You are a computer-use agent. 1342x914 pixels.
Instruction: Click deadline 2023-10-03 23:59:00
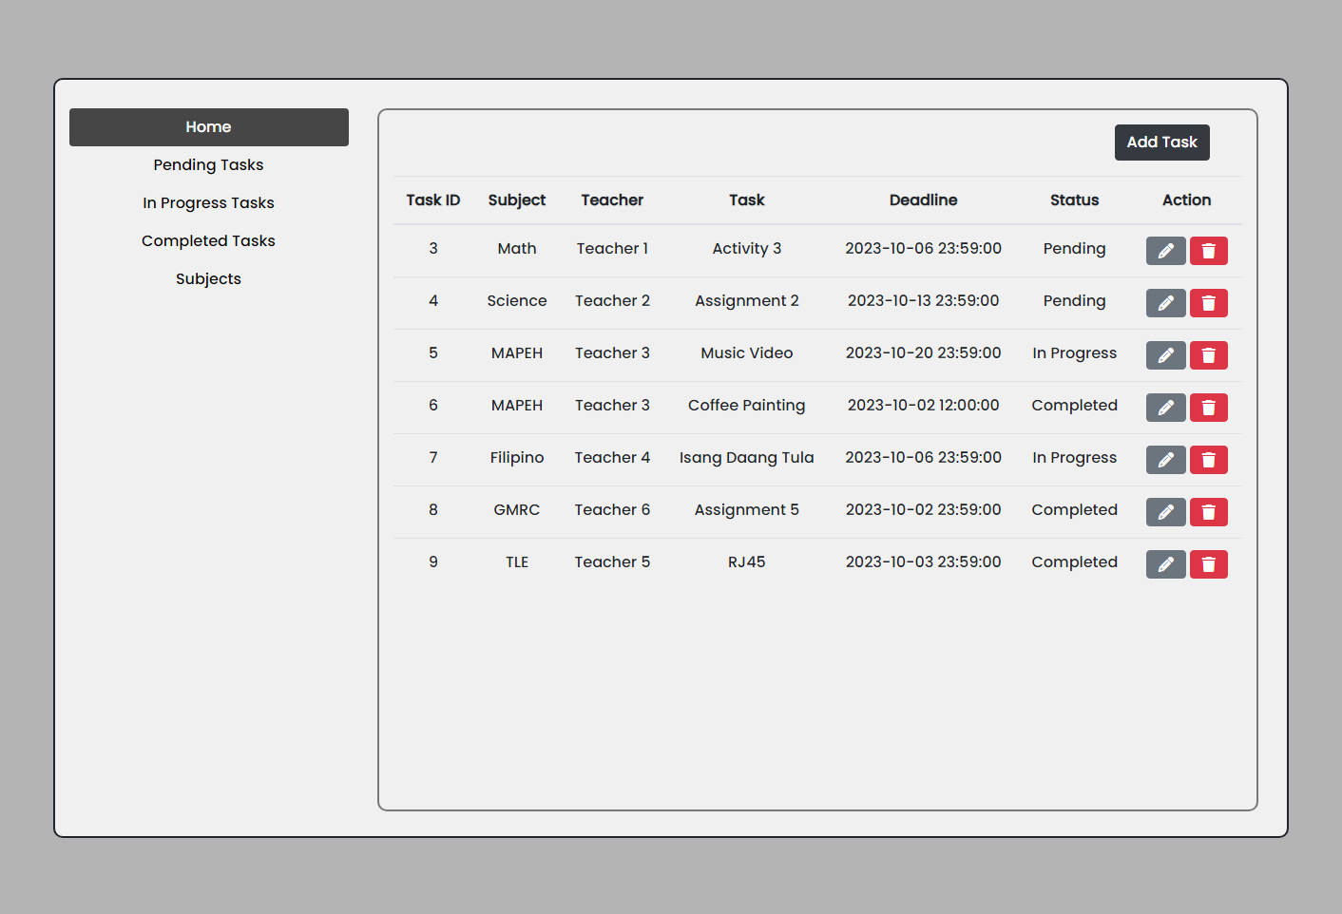(x=923, y=562)
